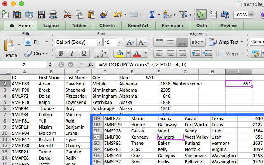This screenshot has height=165, width=264.
Task: Open the SmartArt tab
Action: [138, 26]
